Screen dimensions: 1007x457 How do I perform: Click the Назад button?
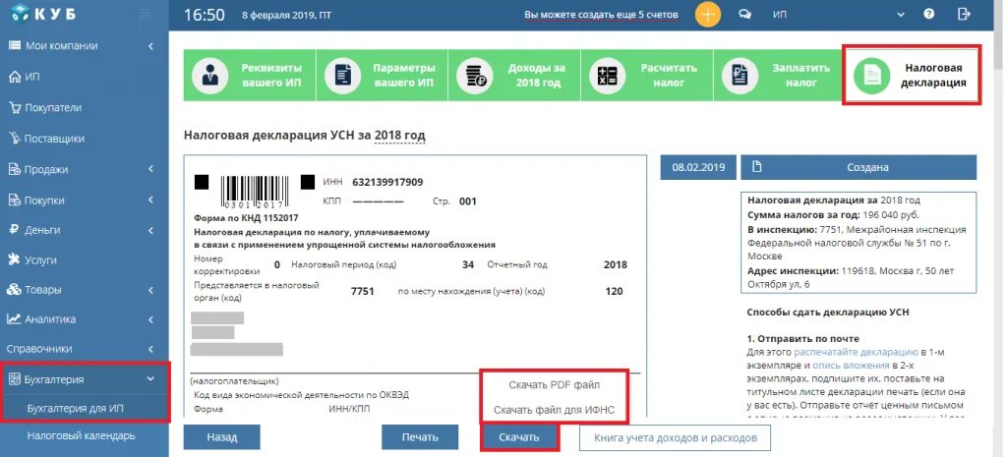coord(221,437)
